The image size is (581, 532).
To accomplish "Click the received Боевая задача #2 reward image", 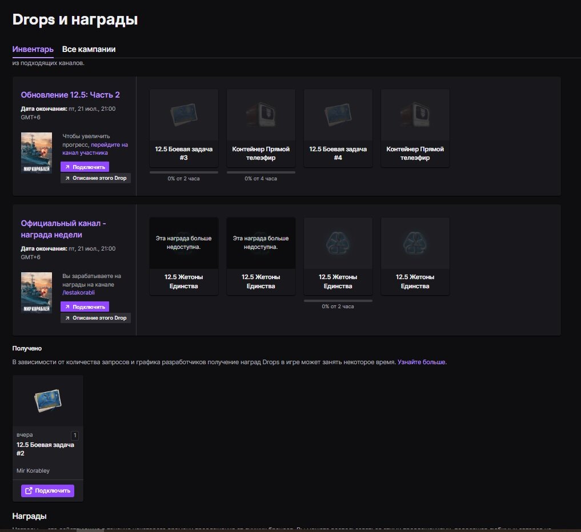I will (47, 400).
